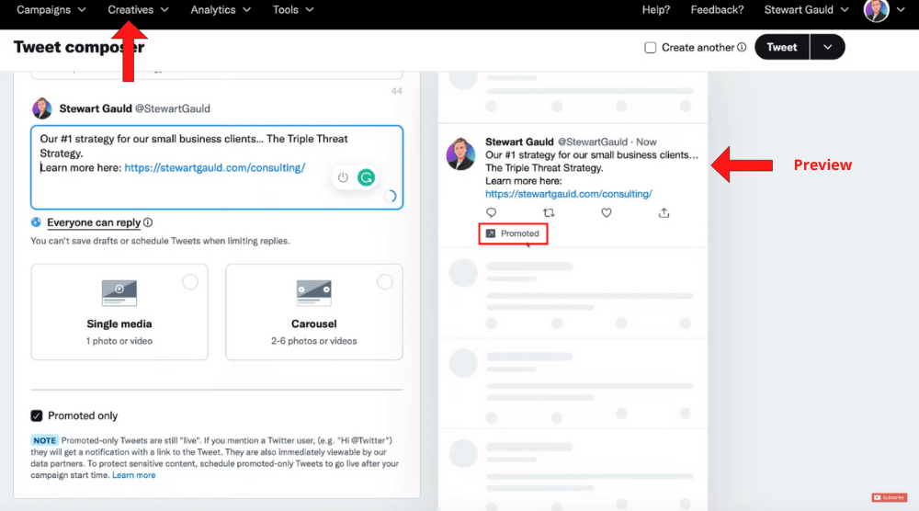Expand the Tweet button dropdown arrow
The height and width of the screenshot is (511, 919).
click(x=828, y=47)
